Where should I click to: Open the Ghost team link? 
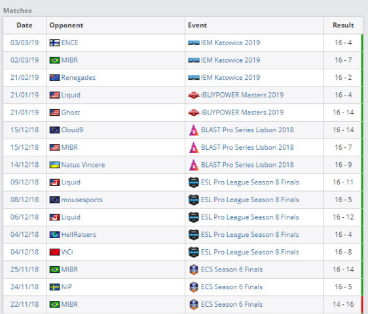71,113
